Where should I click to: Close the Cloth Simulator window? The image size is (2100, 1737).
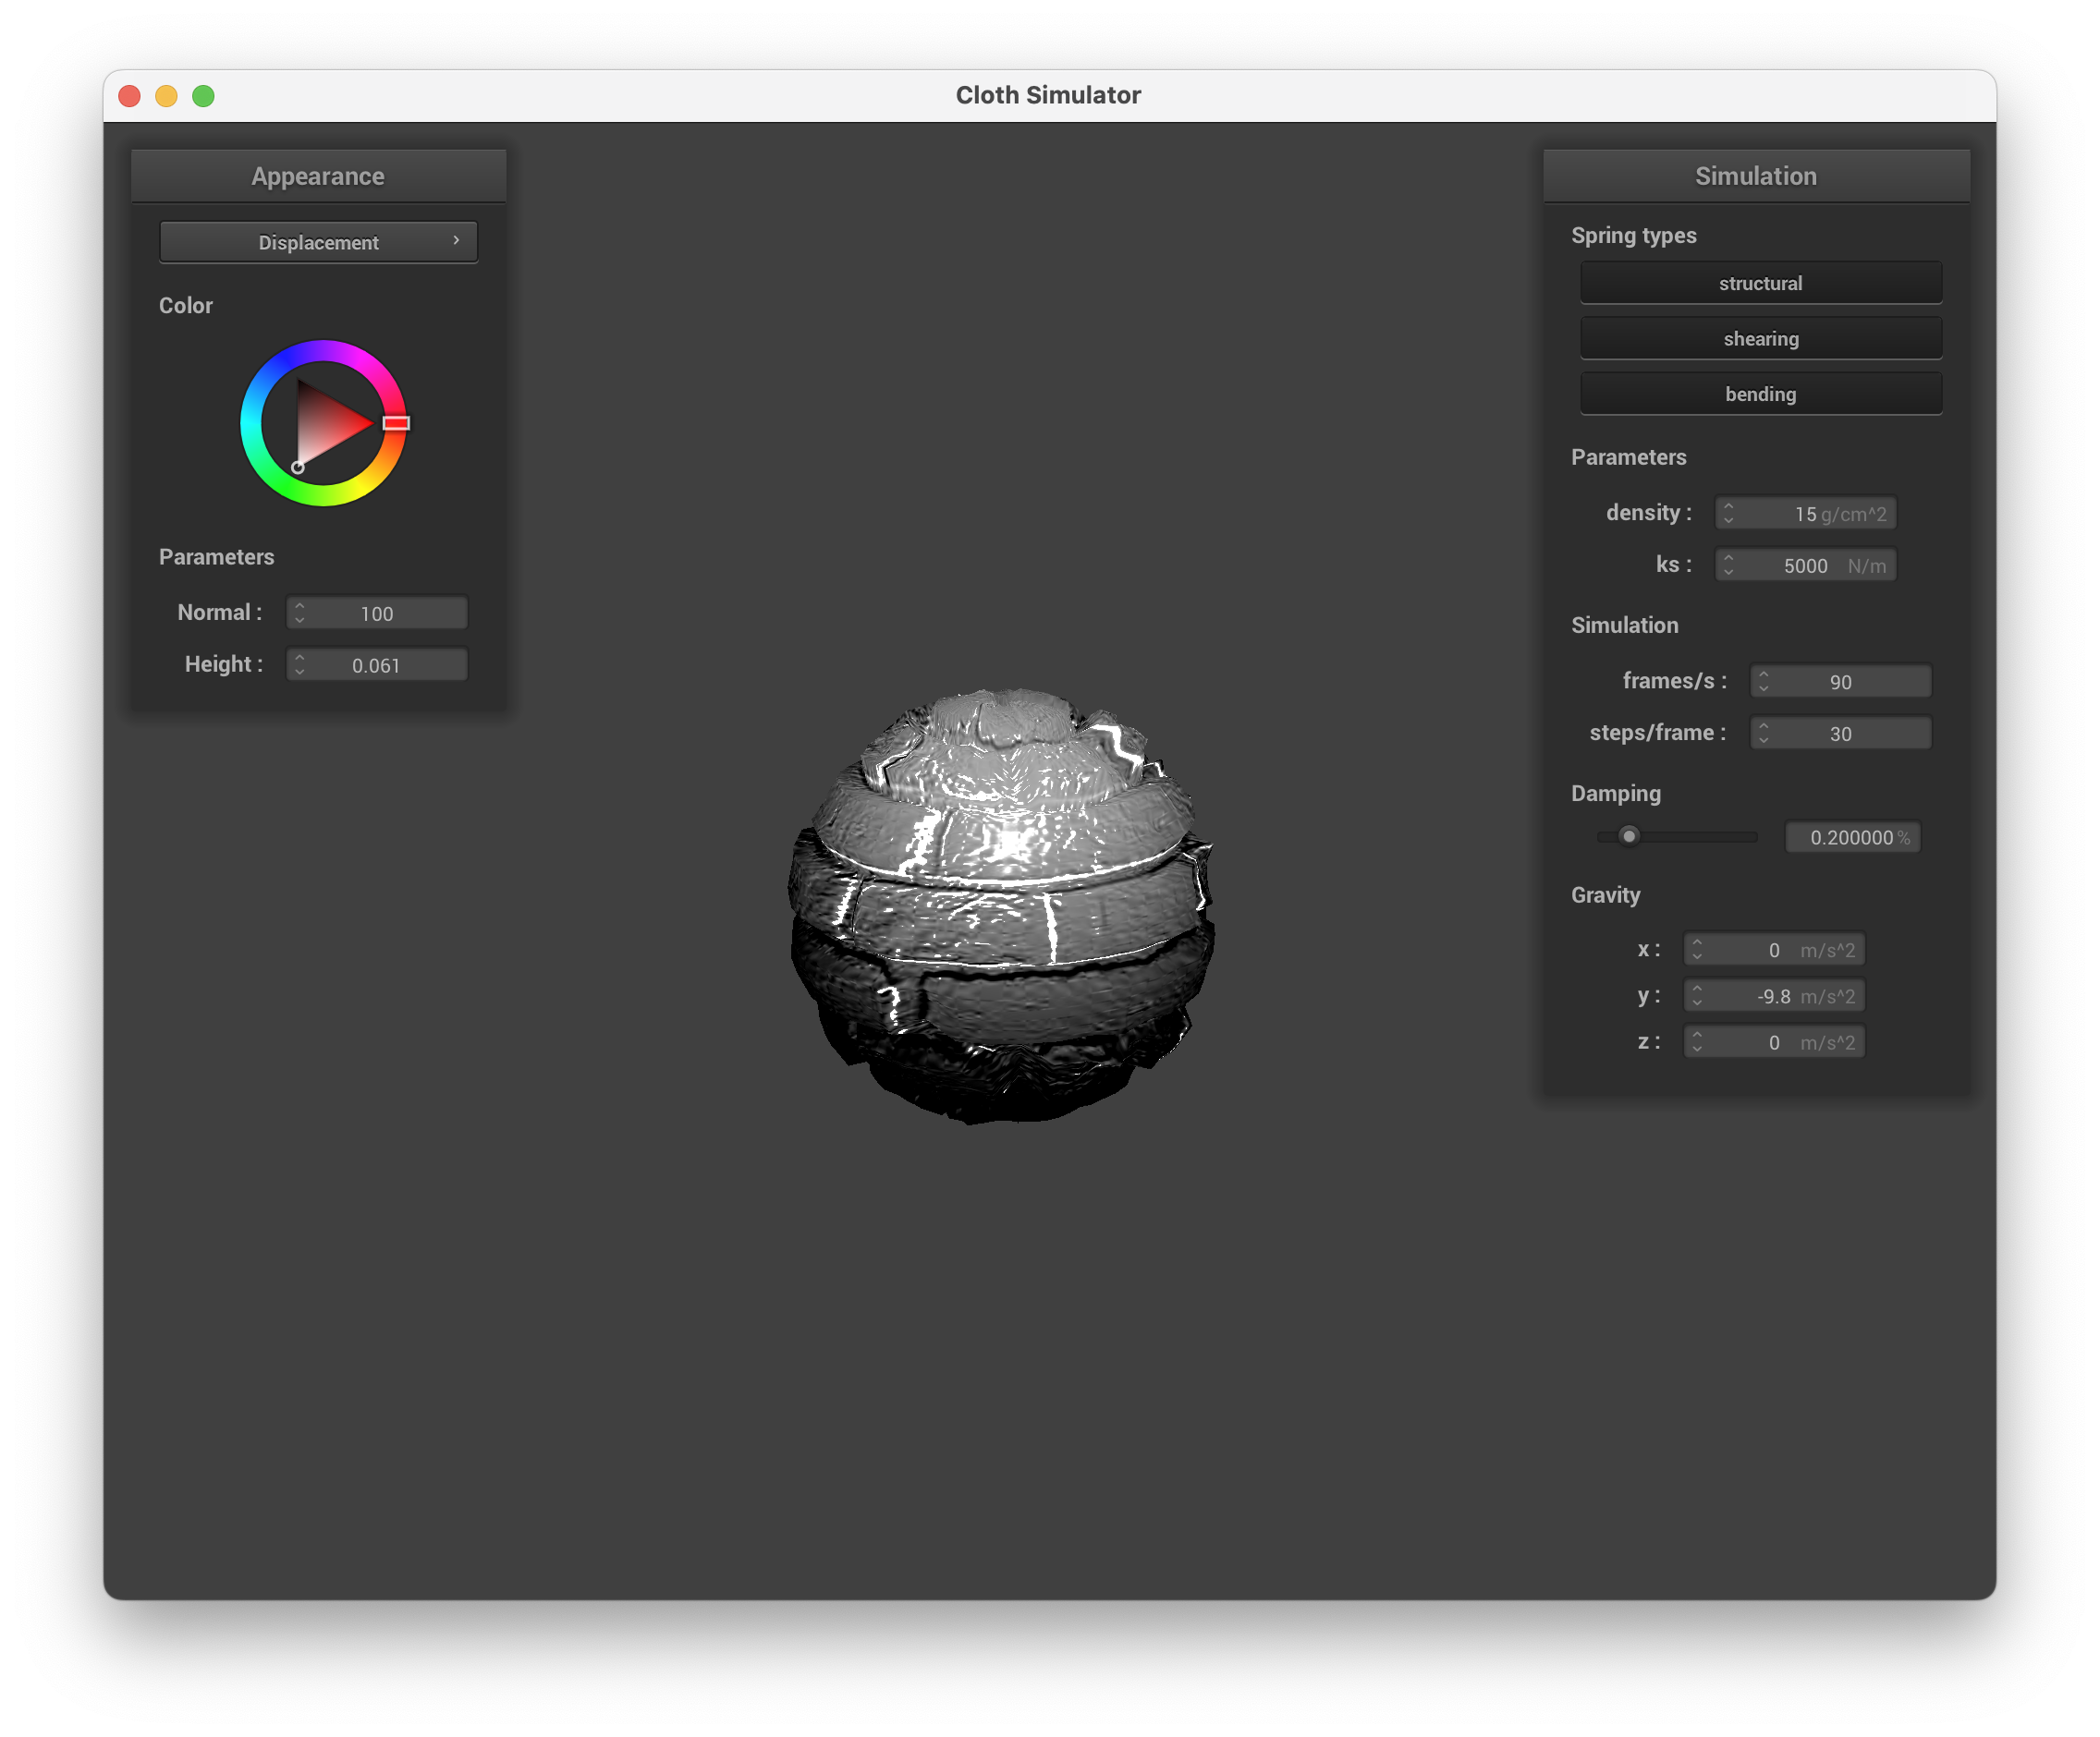[130, 95]
